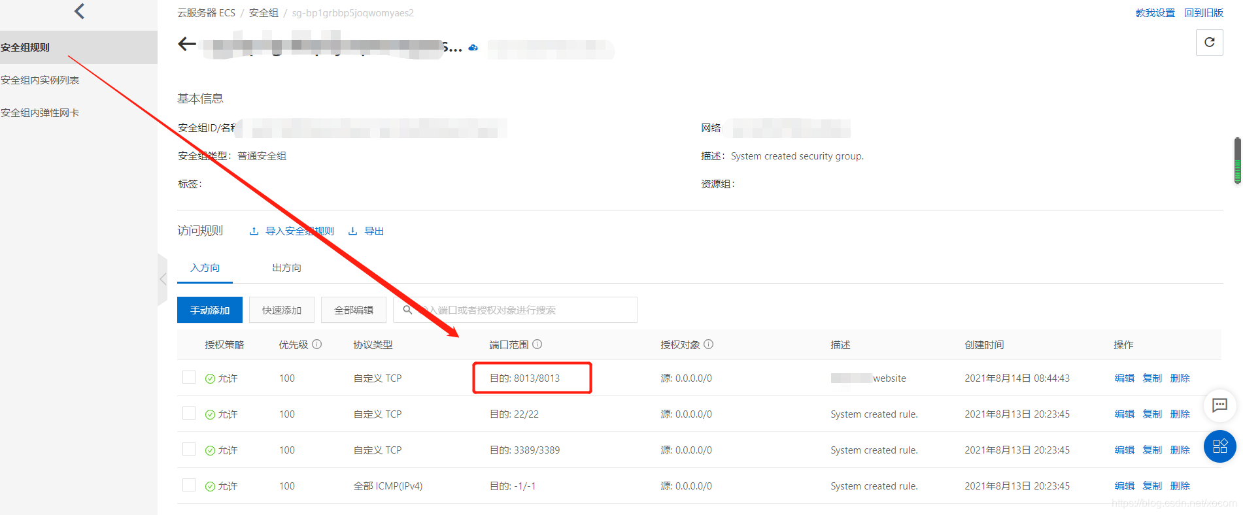Click the description text ending in website

(868, 378)
